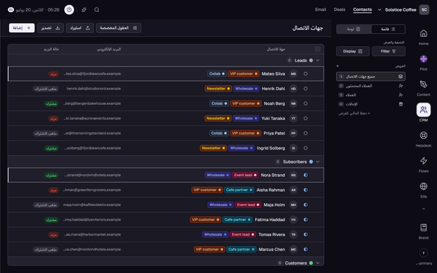Open the Flows lightning icon
This screenshot has height=273, width=437.
[423, 164]
